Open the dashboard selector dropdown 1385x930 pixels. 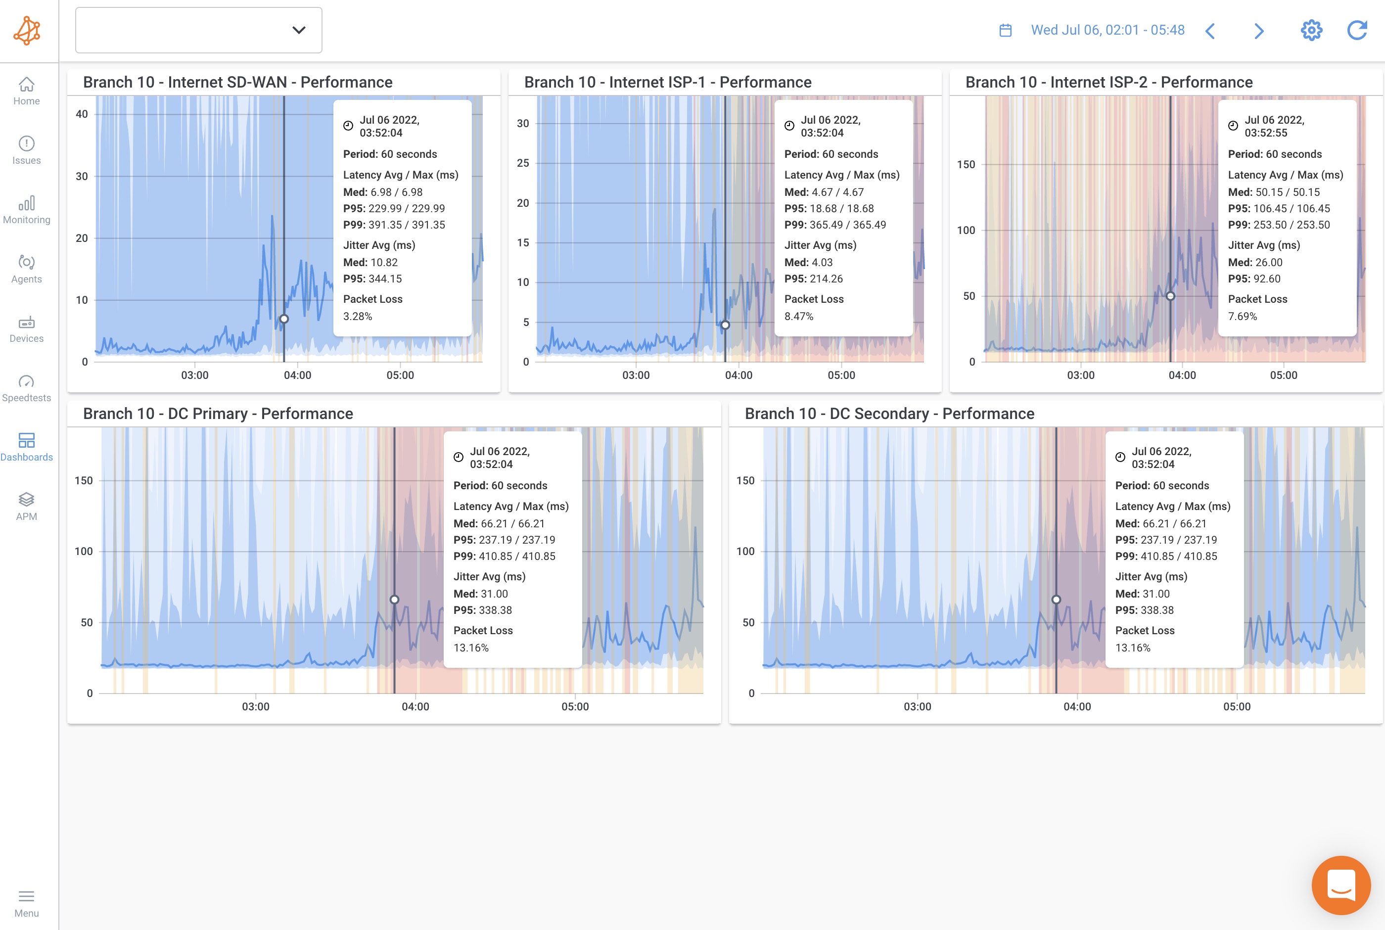198,30
